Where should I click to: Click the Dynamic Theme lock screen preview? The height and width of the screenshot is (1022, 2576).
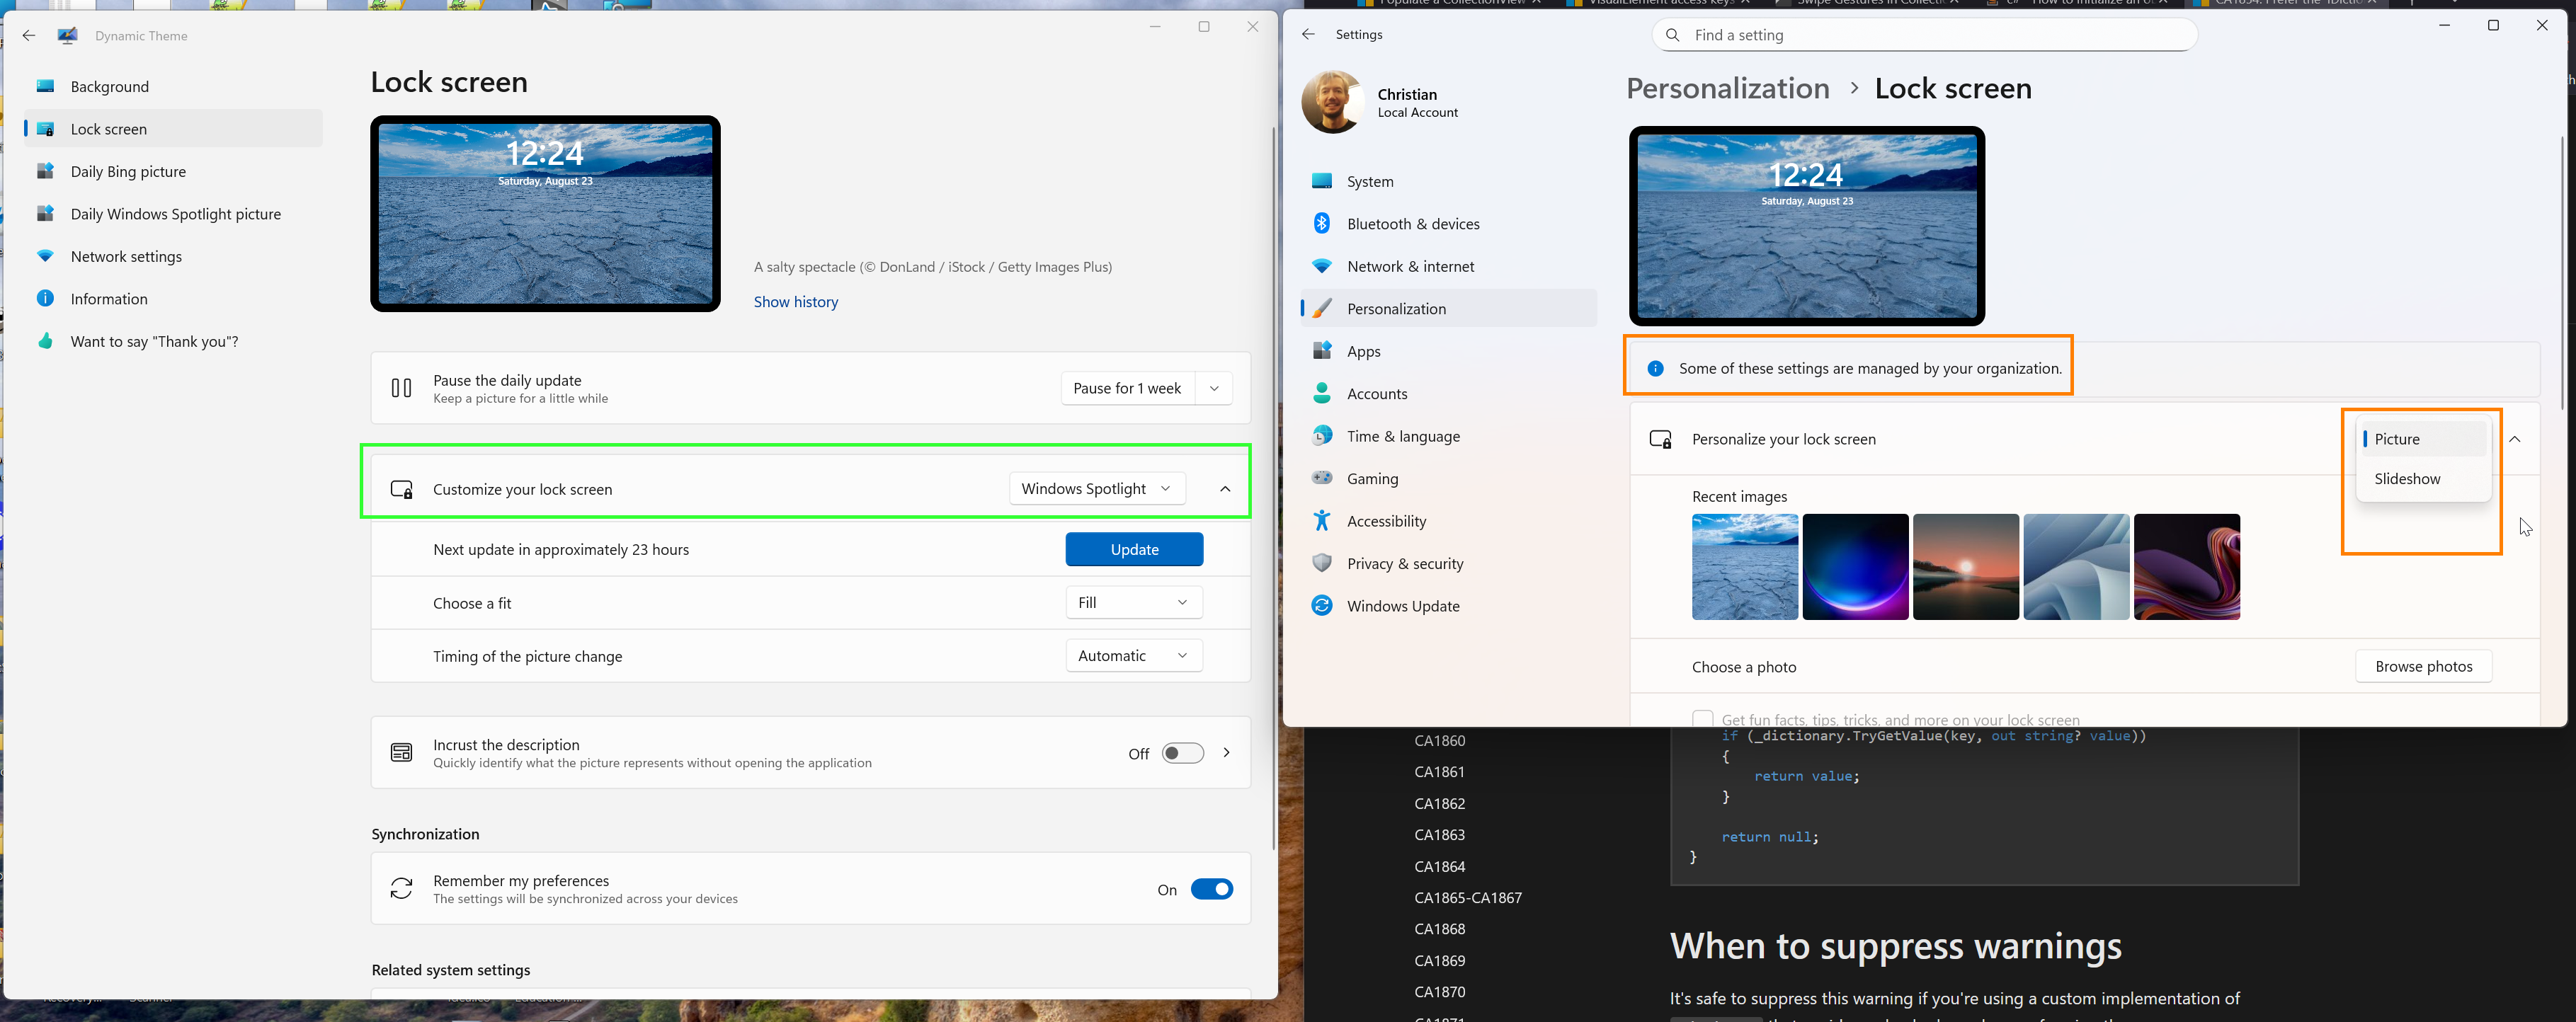[545, 214]
